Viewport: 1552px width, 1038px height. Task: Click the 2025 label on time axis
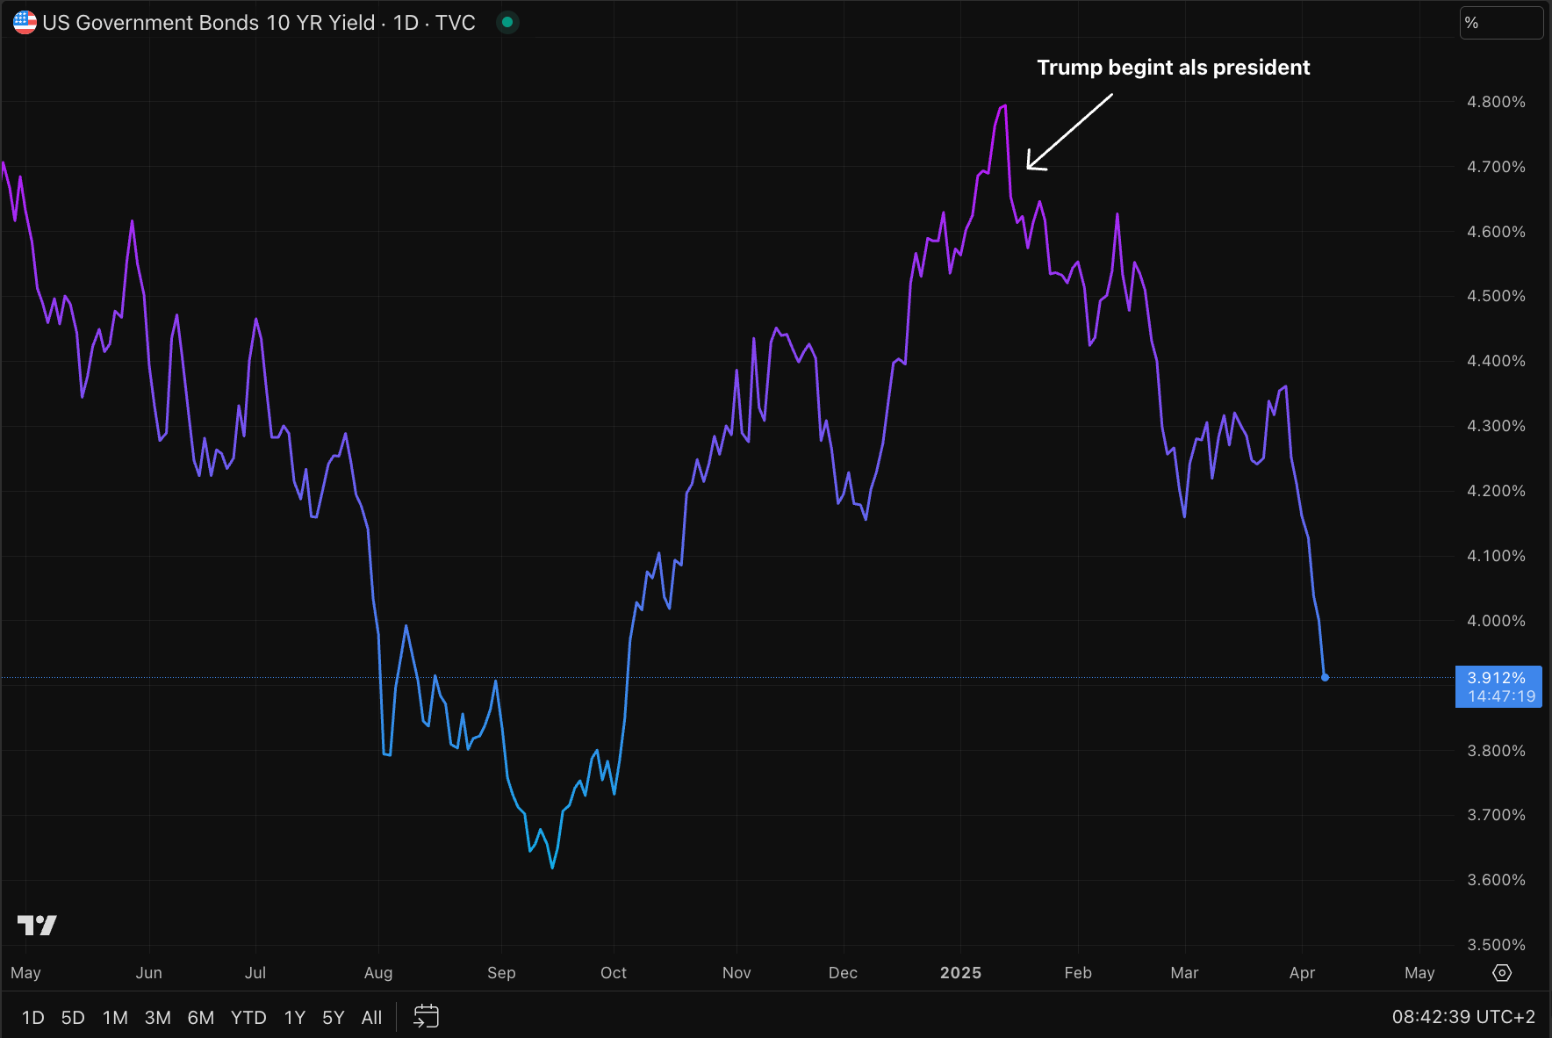pyautogui.click(x=960, y=973)
